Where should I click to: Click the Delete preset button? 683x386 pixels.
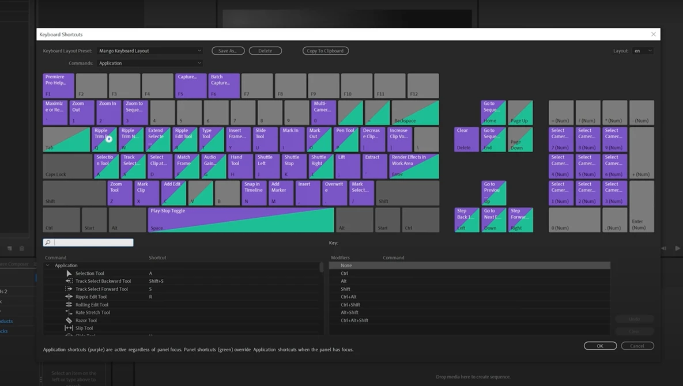click(x=265, y=51)
